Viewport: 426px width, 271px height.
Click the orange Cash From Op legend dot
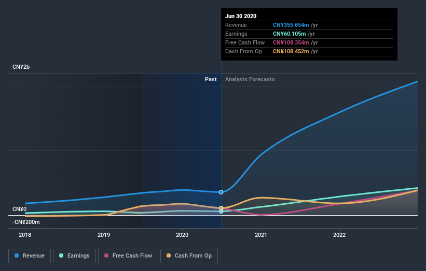169,255
